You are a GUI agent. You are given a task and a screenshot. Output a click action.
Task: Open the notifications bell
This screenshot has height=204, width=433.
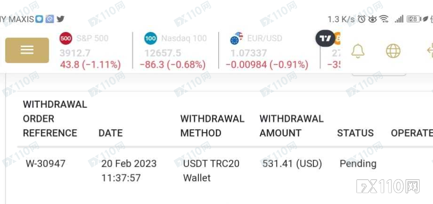358,51
